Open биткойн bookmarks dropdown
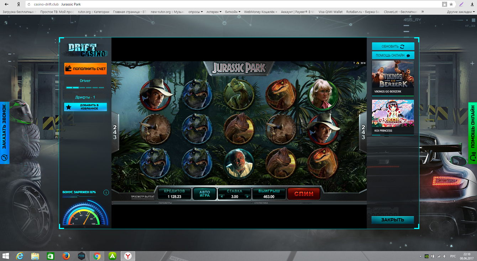The image size is (477, 261). point(232,12)
